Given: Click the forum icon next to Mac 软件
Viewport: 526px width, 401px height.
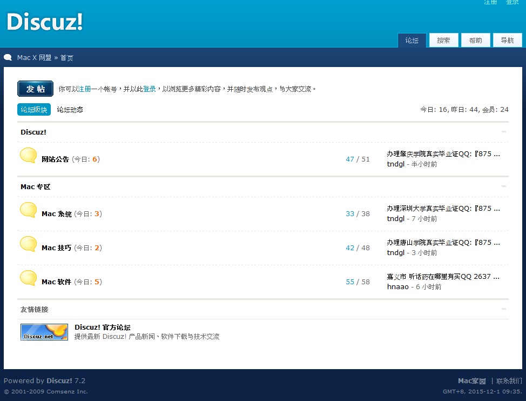Looking at the screenshot, I should click(x=29, y=278).
